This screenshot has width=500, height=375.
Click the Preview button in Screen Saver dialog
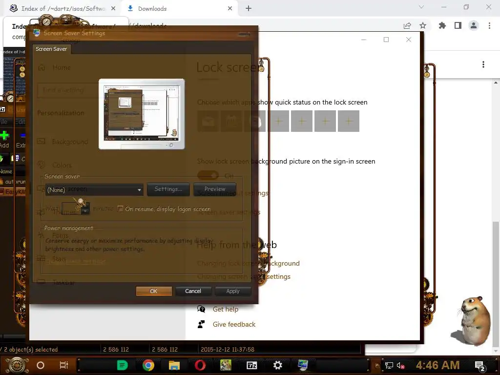tap(215, 189)
